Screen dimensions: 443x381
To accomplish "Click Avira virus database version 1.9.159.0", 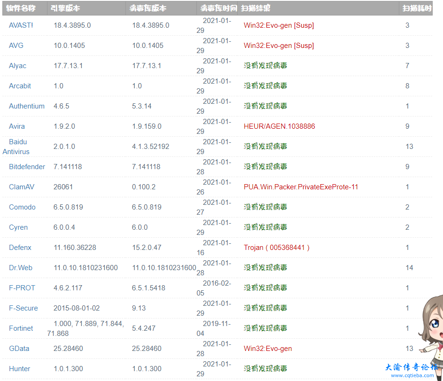I will [x=147, y=126].
